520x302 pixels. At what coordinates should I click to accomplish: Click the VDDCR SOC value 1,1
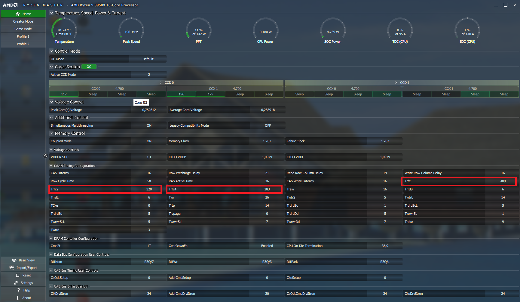pos(149,157)
